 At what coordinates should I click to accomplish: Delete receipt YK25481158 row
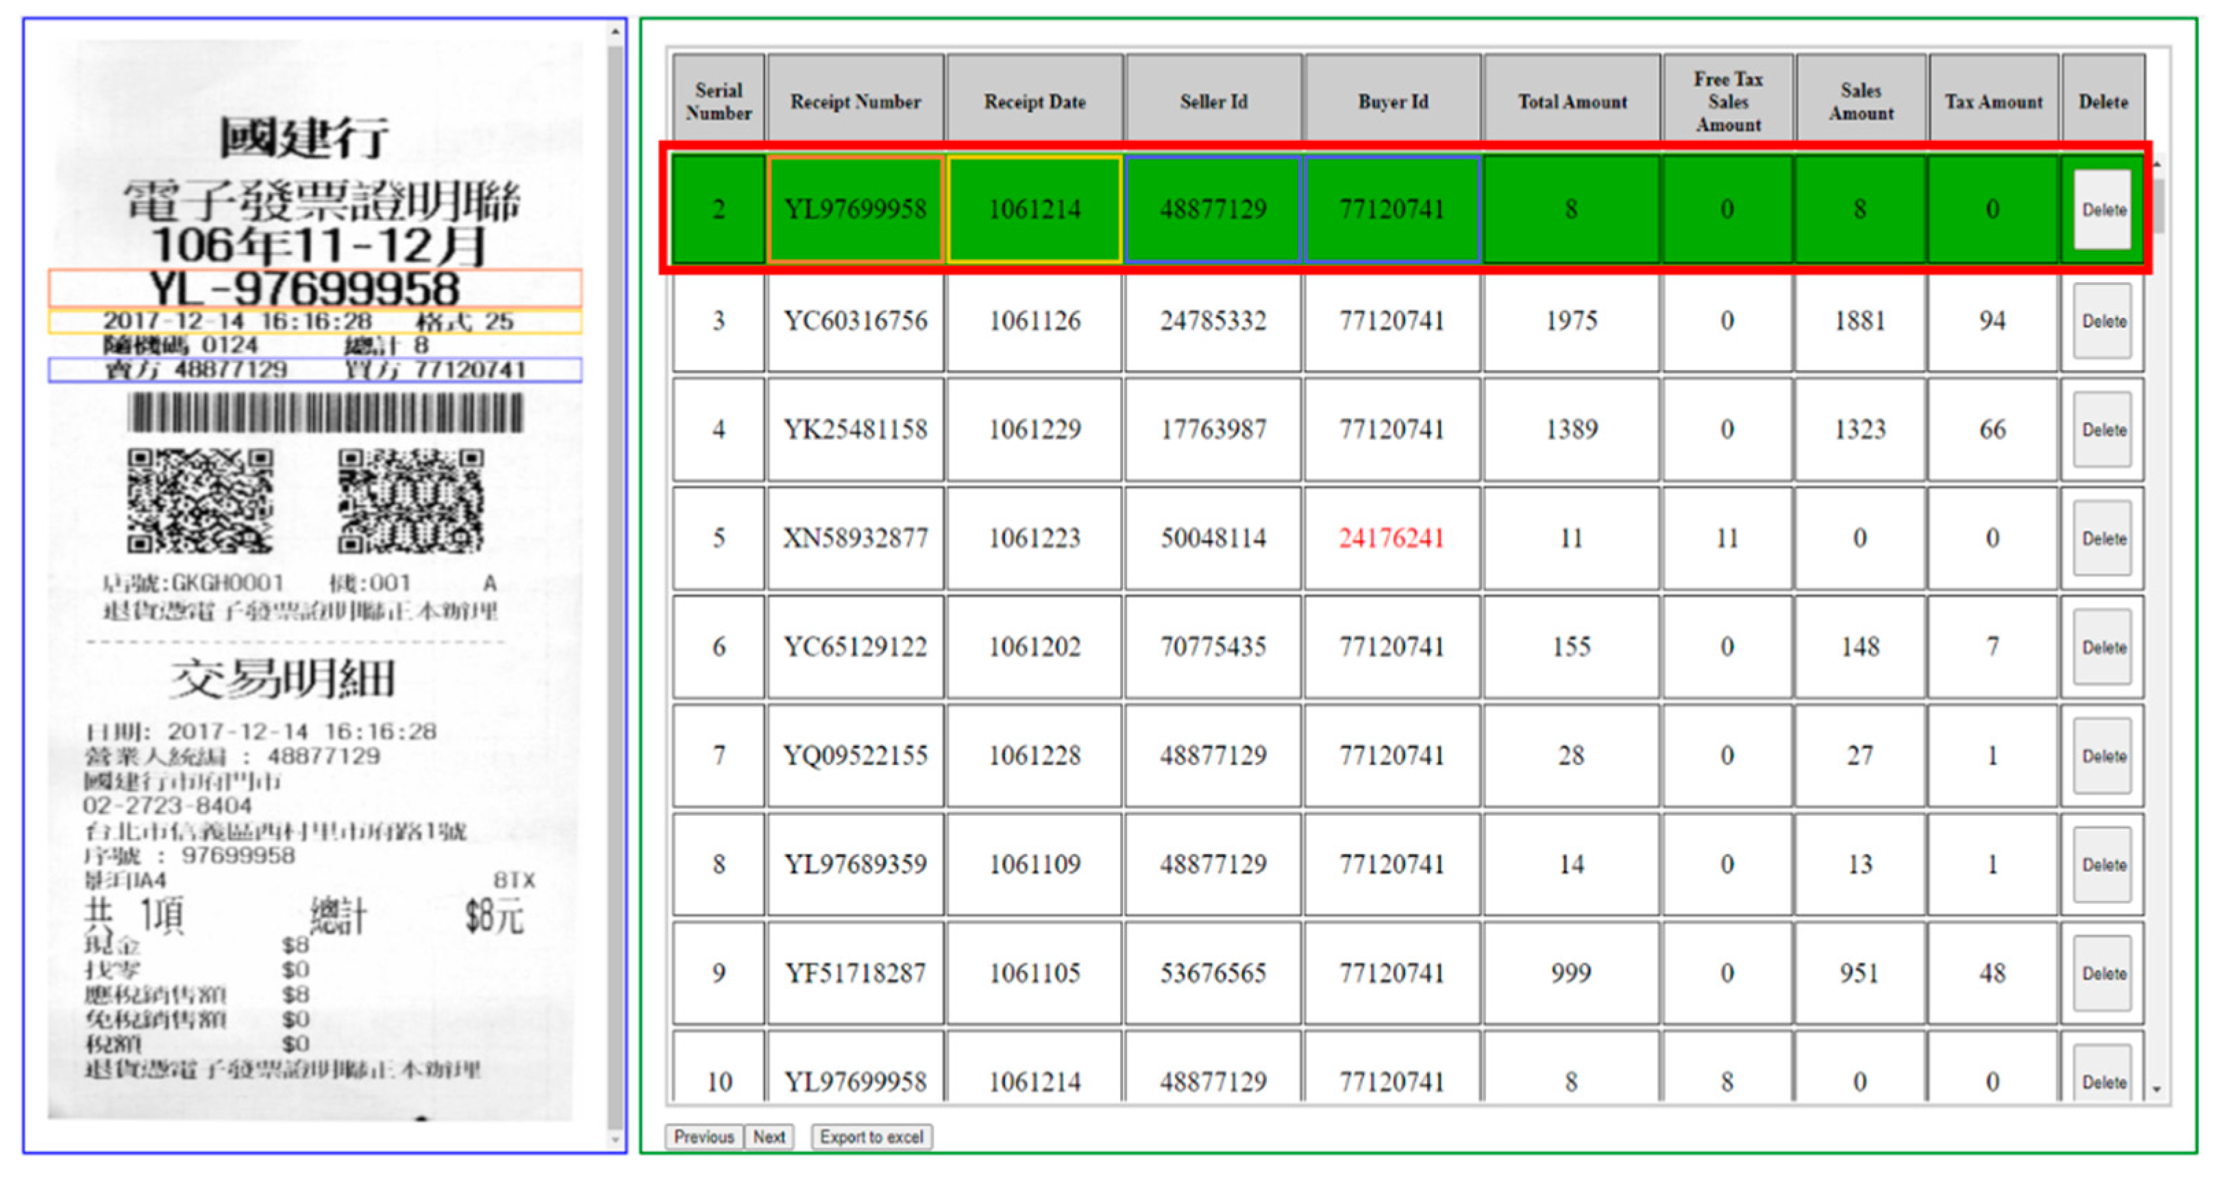pyautogui.click(x=2103, y=430)
